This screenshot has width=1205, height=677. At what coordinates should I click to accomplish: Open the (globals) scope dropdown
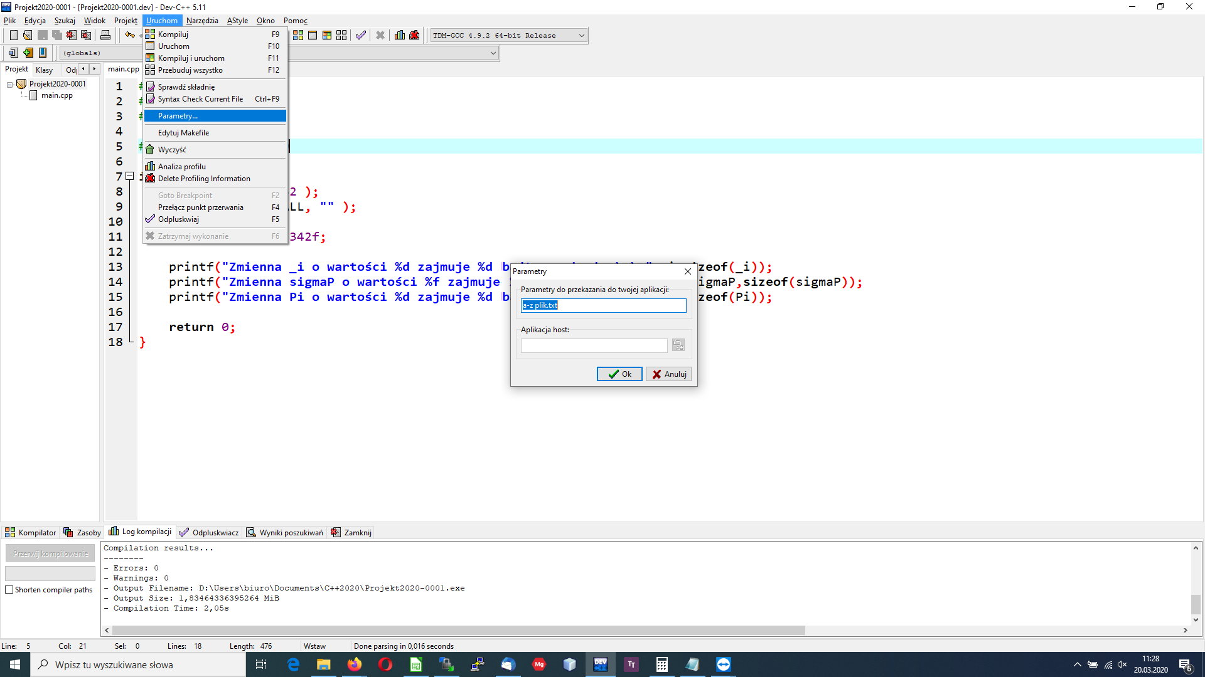tap(493, 53)
